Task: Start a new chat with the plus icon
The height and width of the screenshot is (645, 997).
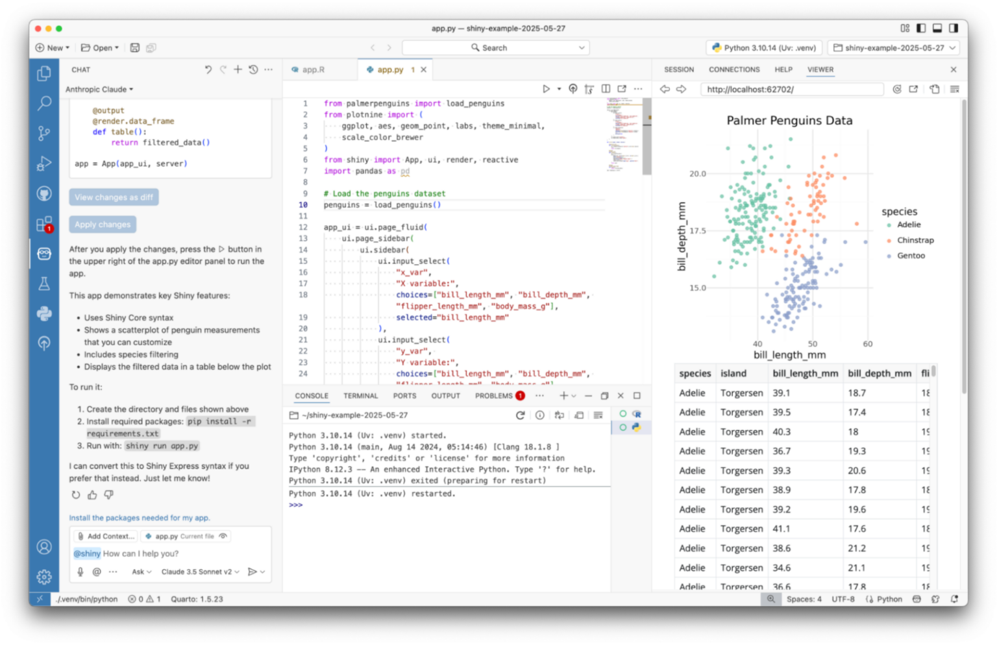Action: (238, 69)
